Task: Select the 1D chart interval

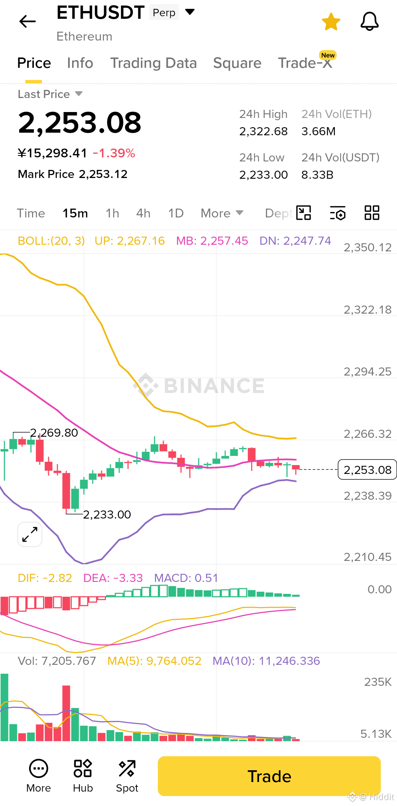Action: click(176, 213)
